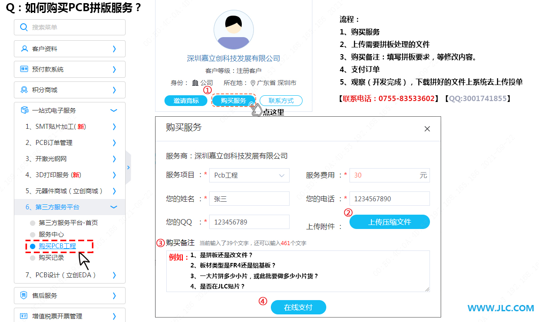This screenshot has width=539, height=322.
Task: Close the 购买服务 dialog
Action: point(427,129)
